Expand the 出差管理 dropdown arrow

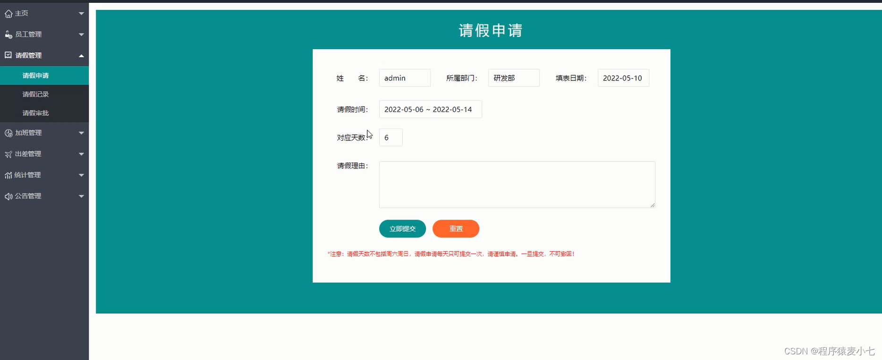click(x=81, y=154)
